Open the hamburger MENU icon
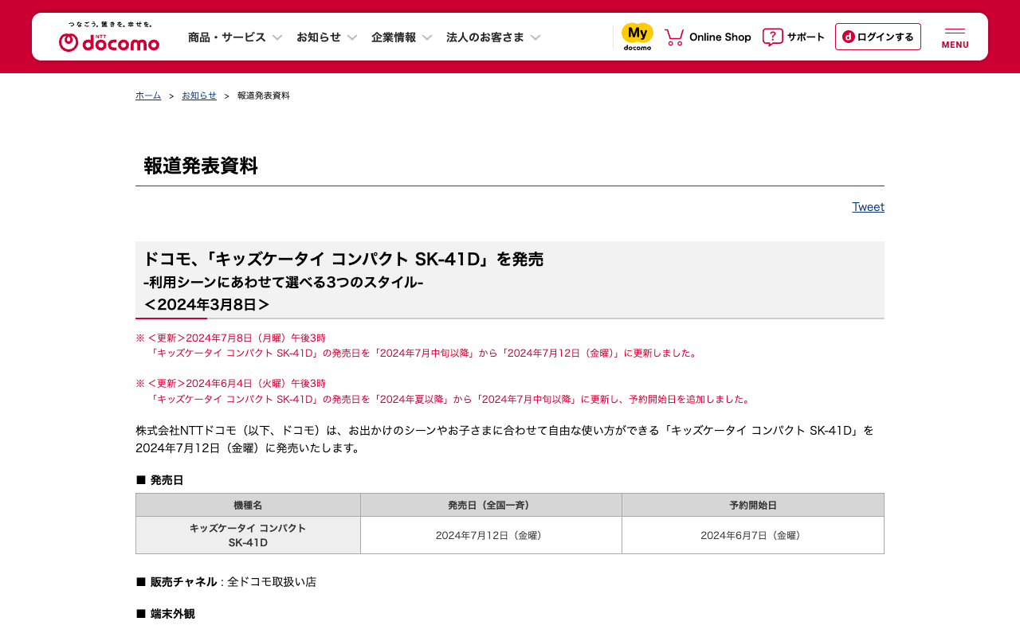 (x=955, y=37)
